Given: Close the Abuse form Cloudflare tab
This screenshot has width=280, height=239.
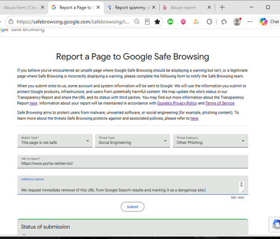Looking at the screenshot, I should (x=43, y=7).
